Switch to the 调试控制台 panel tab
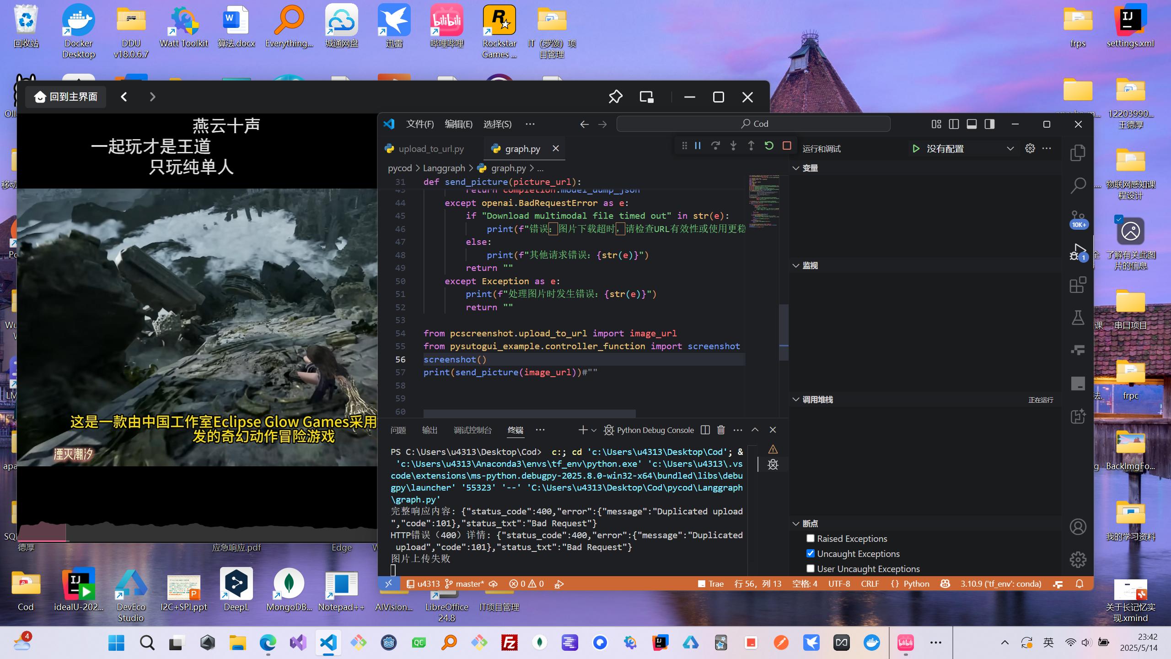The height and width of the screenshot is (659, 1171). (473, 430)
